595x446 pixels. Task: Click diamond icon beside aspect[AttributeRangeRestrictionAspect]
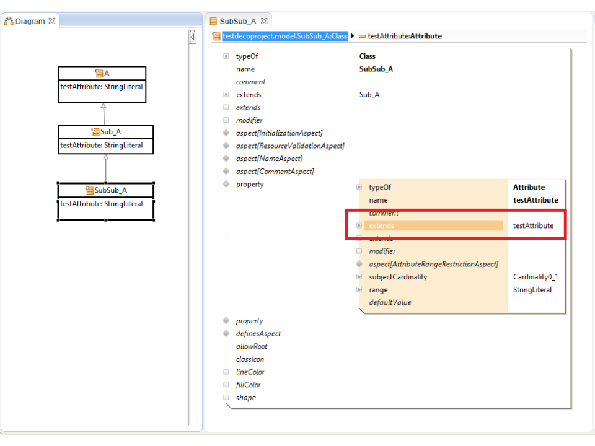(359, 264)
